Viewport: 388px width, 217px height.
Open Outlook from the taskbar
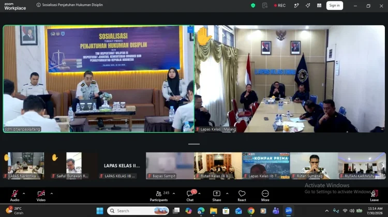tap(238, 211)
